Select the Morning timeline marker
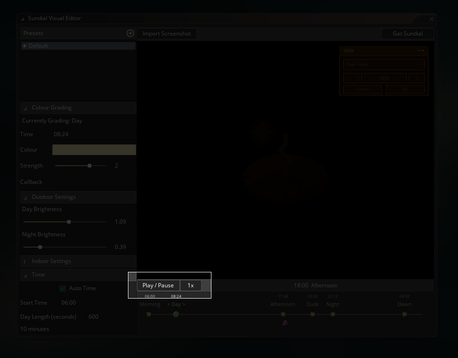This screenshot has height=358, width=458. (149, 314)
